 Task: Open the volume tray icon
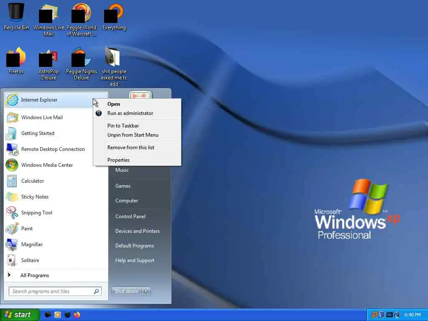[397, 315]
